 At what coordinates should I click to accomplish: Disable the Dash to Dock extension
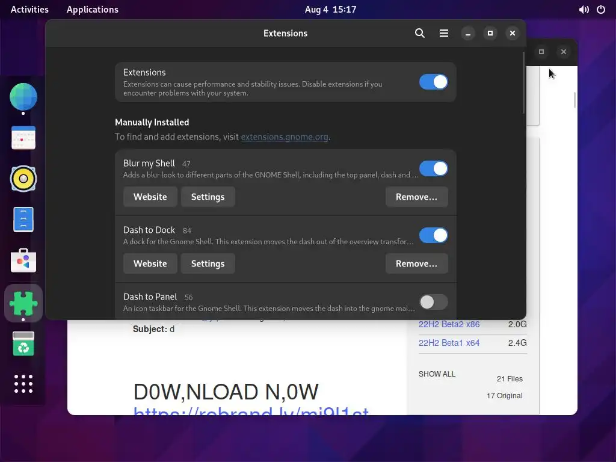tap(433, 235)
